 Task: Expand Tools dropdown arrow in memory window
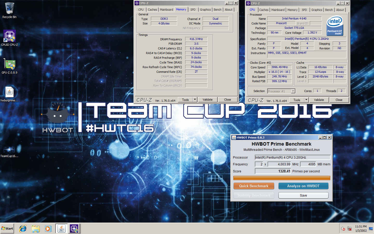tap(195, 100)
